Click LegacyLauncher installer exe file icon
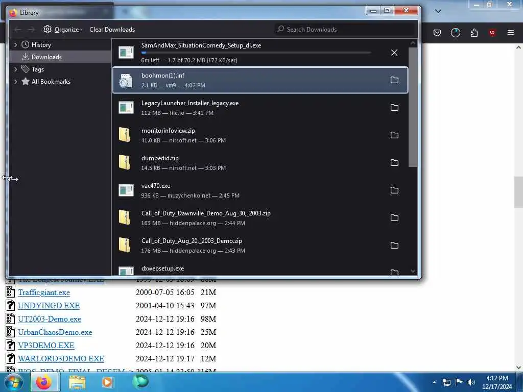Viewport: 523px width, 392px height. (x=126, y=108)
